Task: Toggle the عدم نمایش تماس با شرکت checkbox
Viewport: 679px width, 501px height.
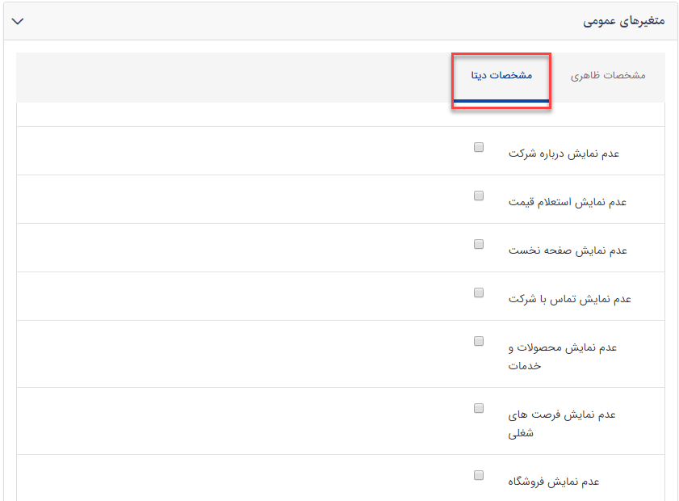Action: click(479, 293)
